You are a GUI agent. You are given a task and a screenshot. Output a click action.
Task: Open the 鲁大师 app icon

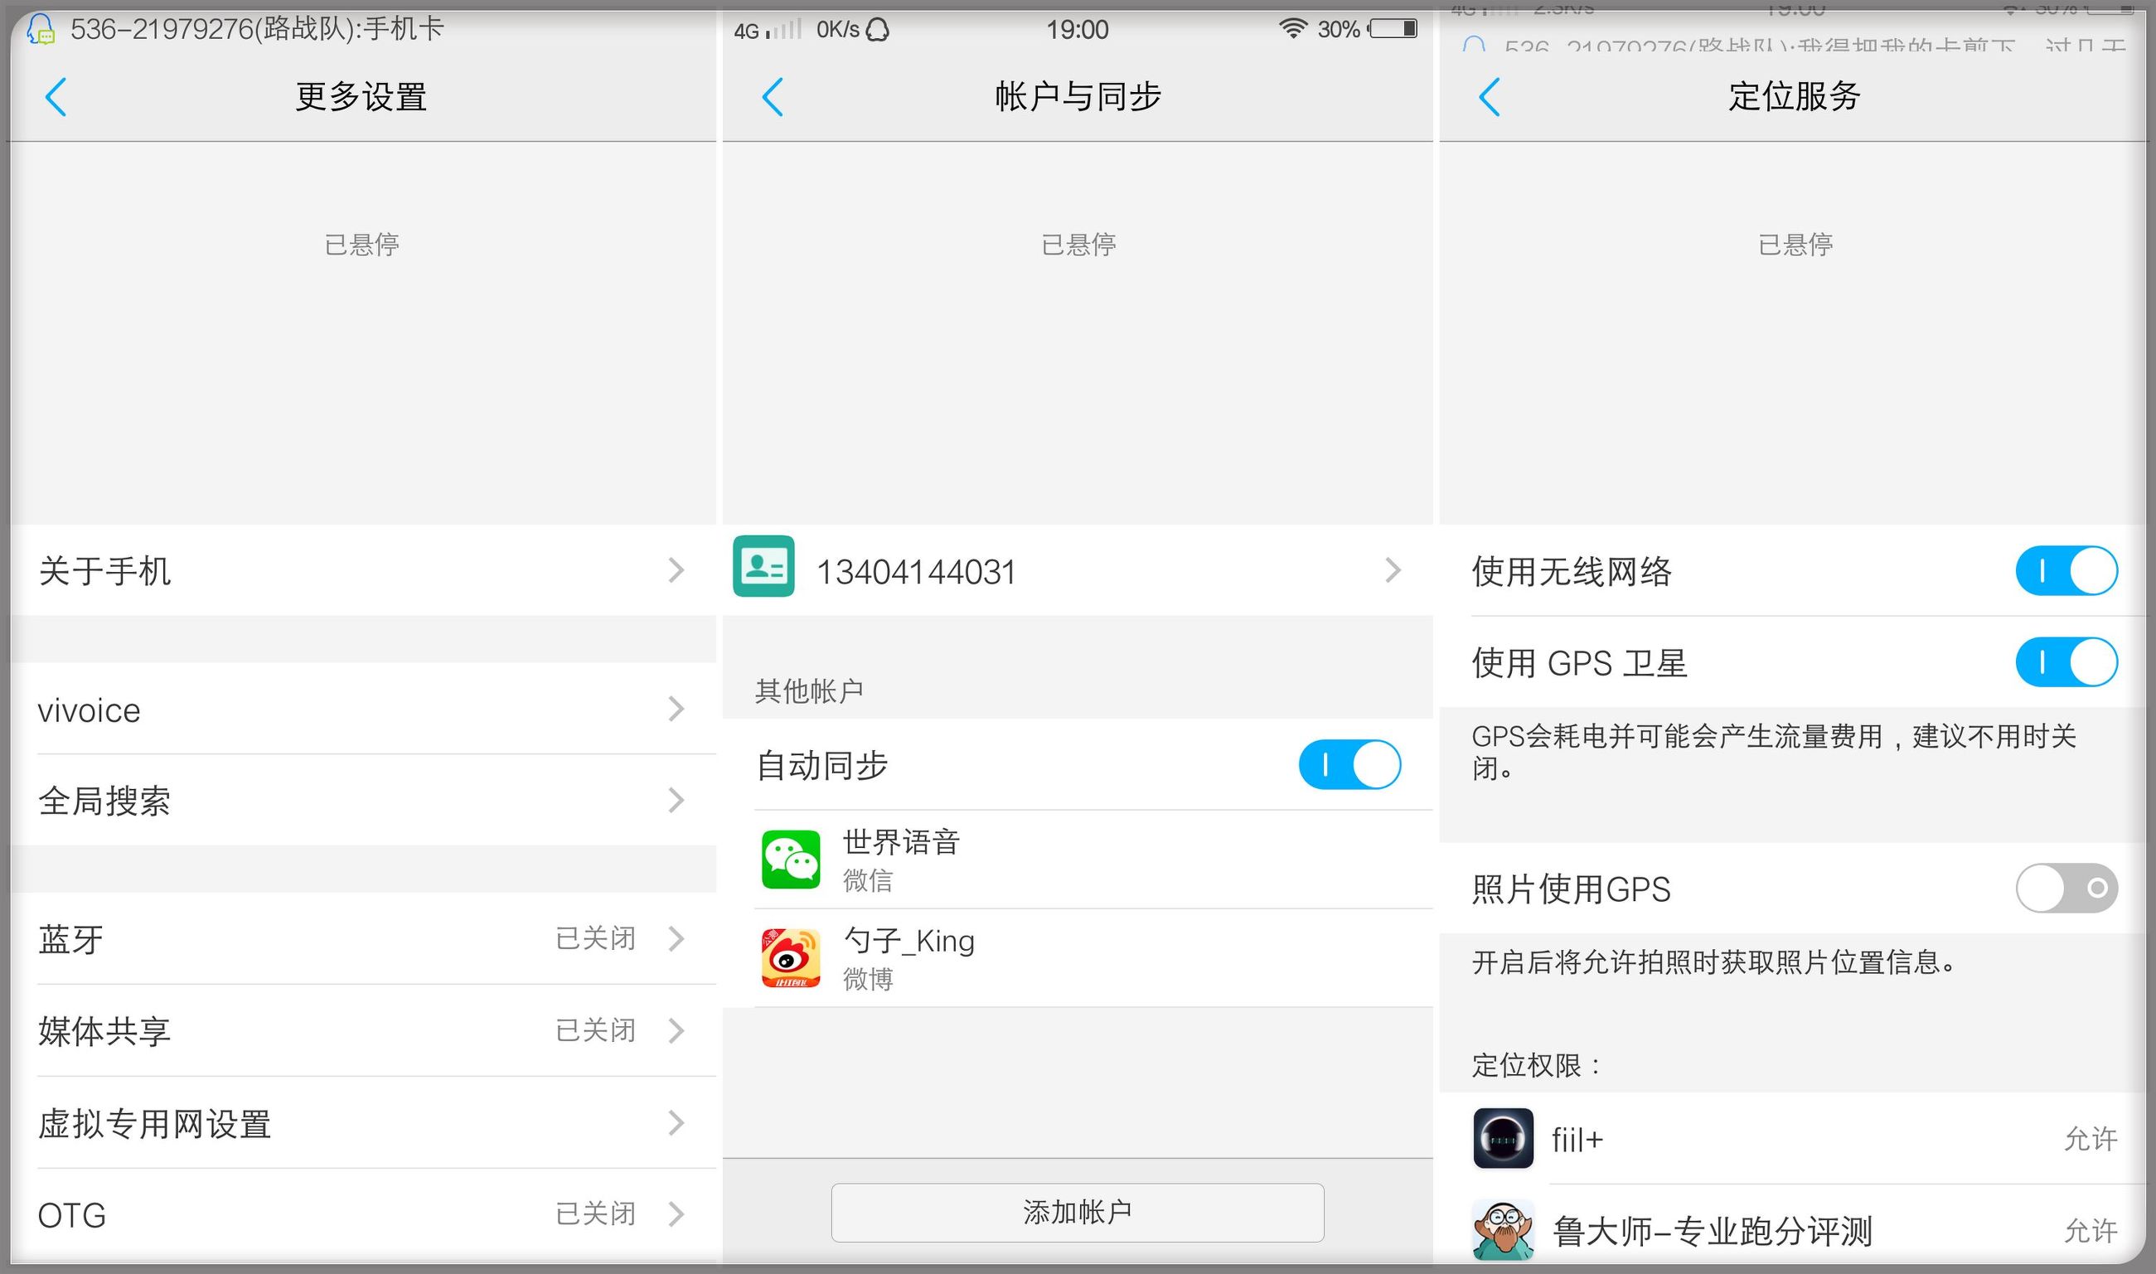(1503, 1229)
